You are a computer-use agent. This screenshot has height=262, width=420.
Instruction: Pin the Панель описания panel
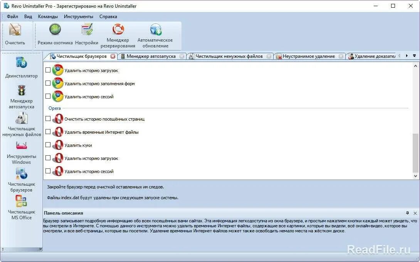[407, 213]
